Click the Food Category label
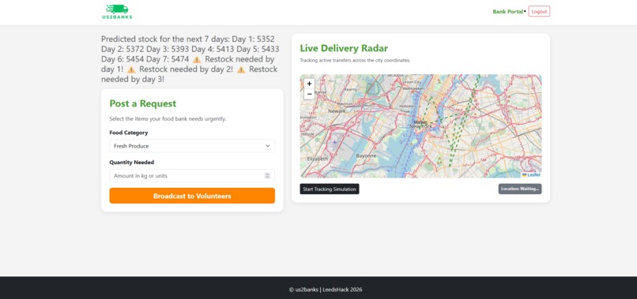 point(128,133)
